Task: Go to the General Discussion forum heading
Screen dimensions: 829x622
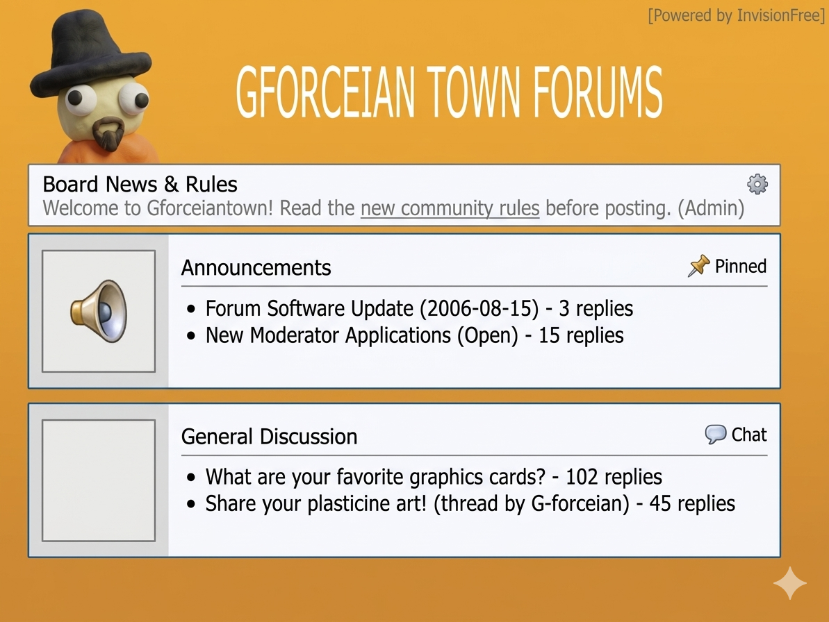Action: 269,437
